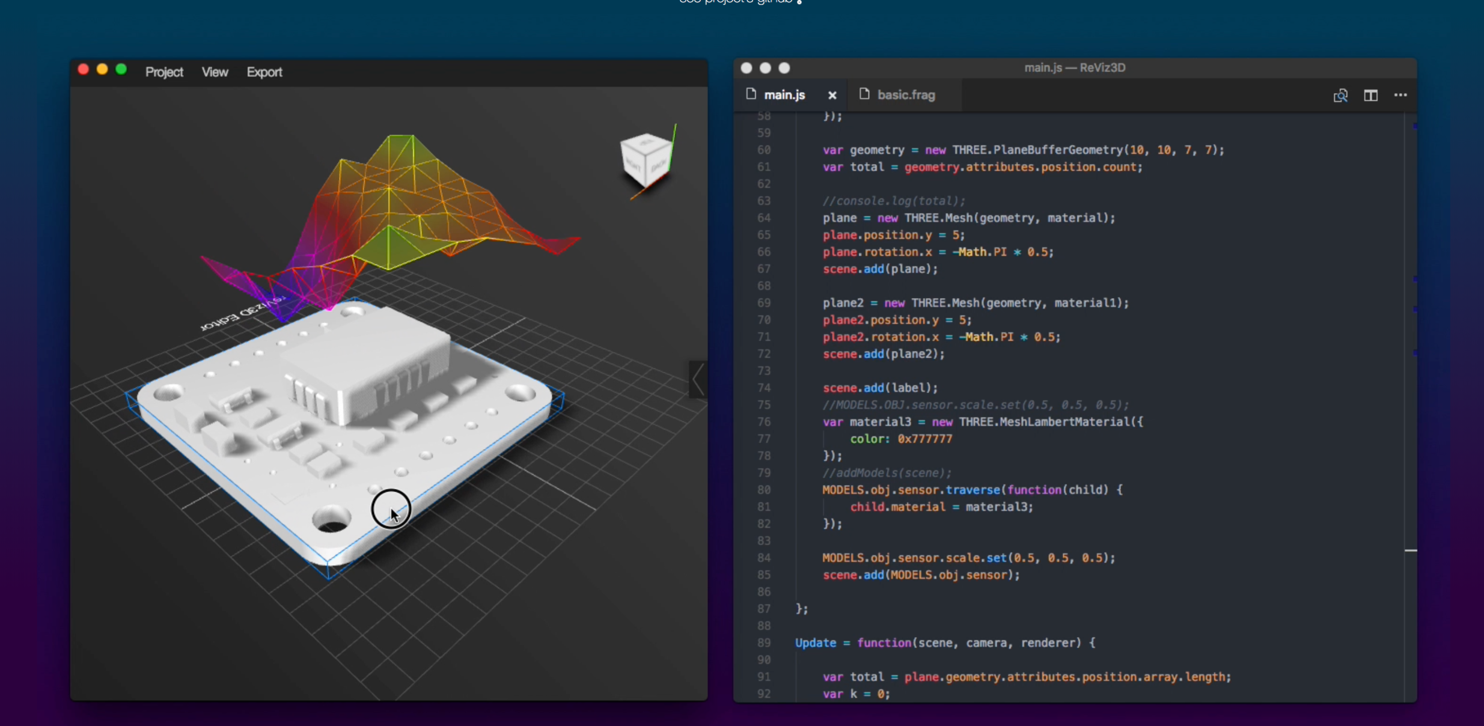Click the file icon on basic.frag tab
The image size is (1484, 726).
coord(864,94)
